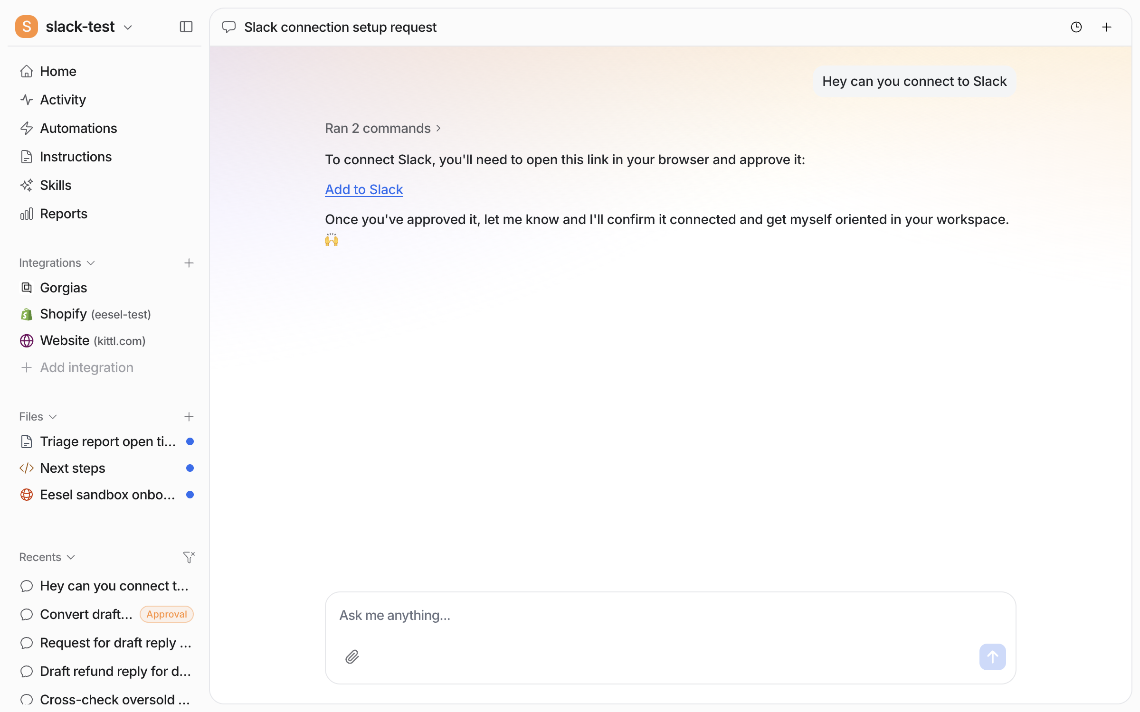
Task: Add a new file using plus icon
Action: click(189, 417)
